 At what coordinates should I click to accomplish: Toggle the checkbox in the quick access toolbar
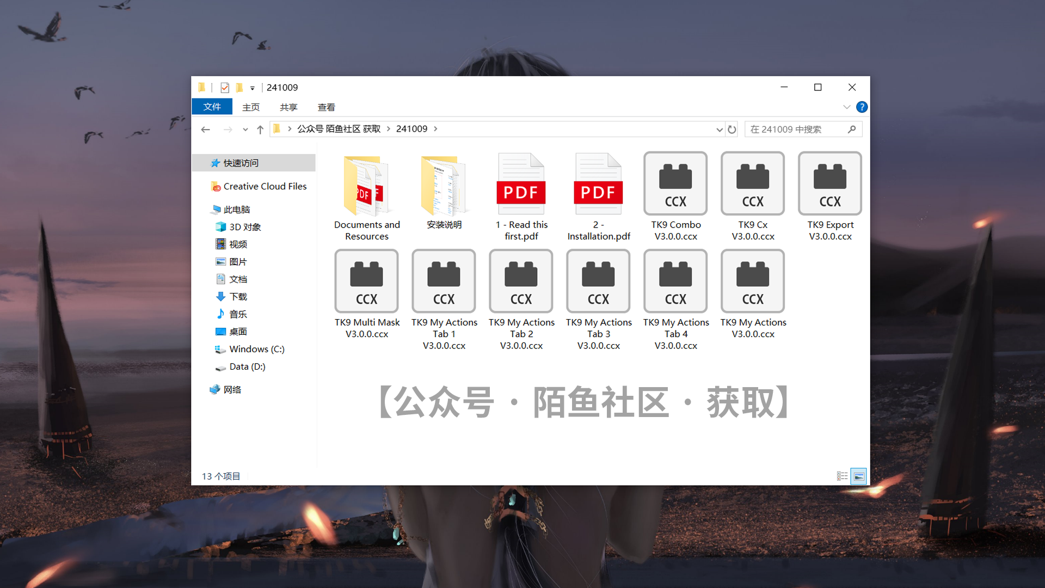coord(225,88)
